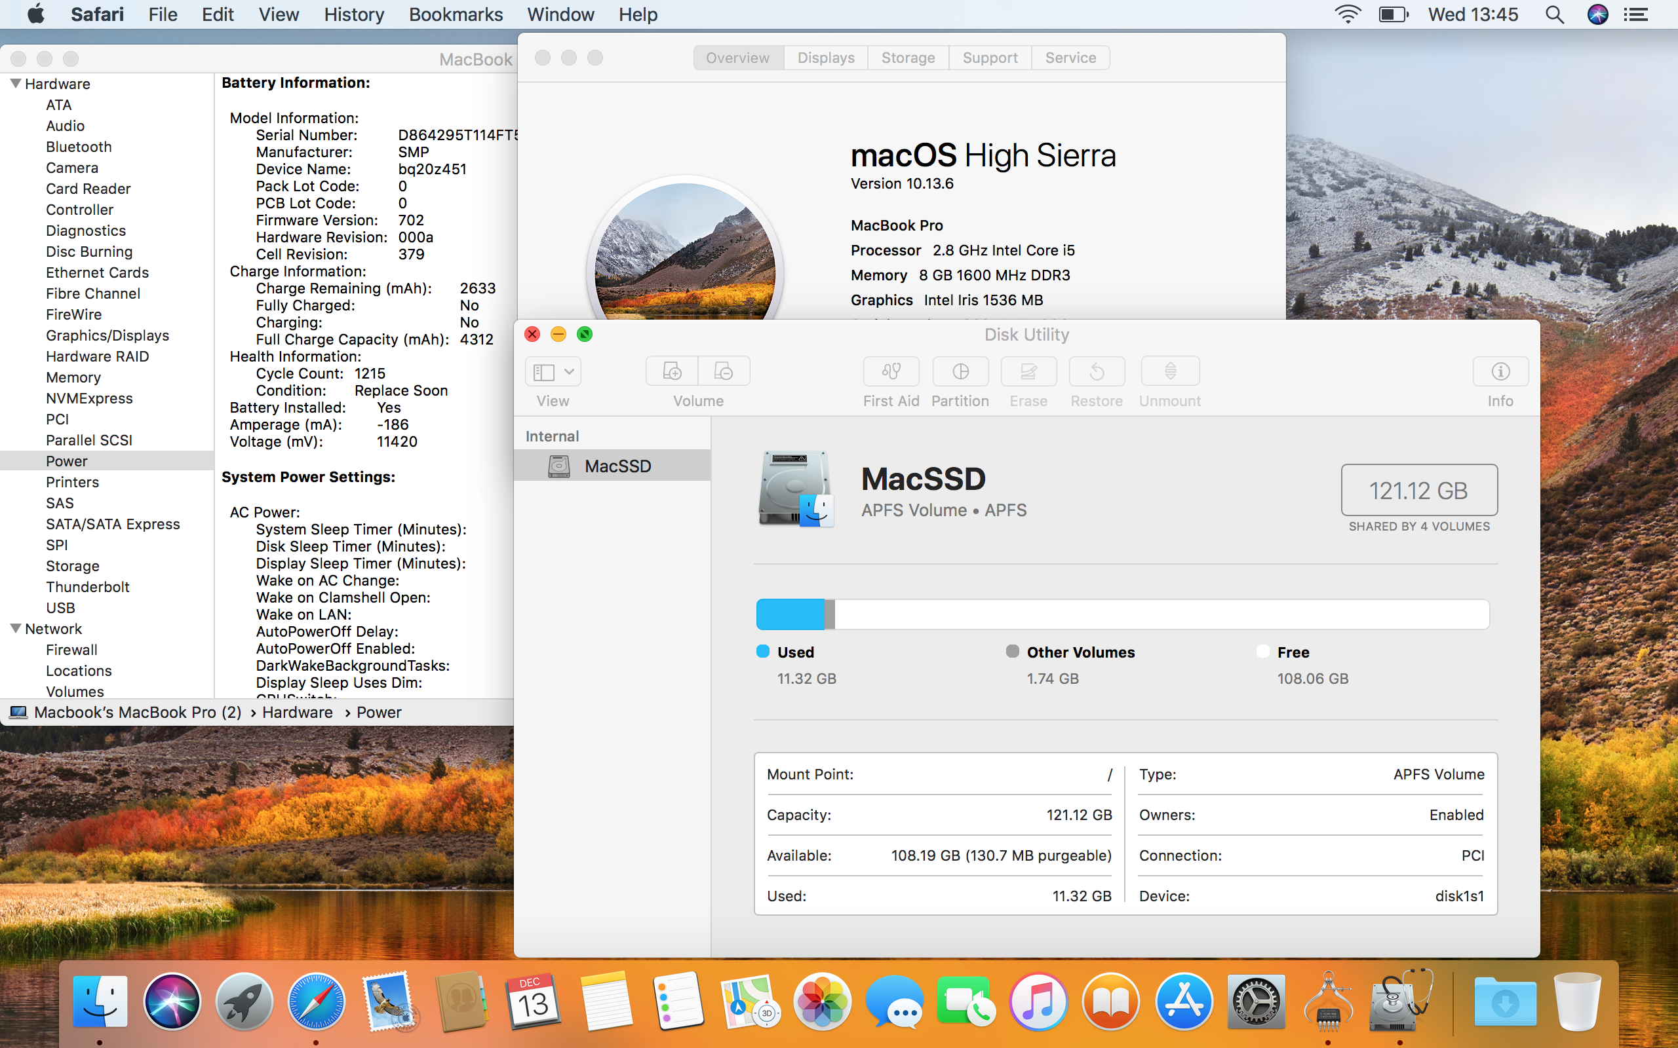Open Launchpad from the Dock
The image size is (1678, 1048).
click(244, 1001)
